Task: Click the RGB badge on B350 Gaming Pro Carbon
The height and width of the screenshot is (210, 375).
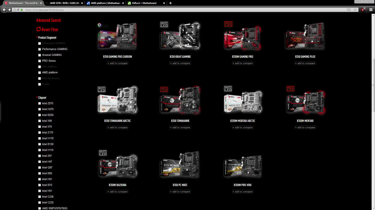Action: click(99, 25)
